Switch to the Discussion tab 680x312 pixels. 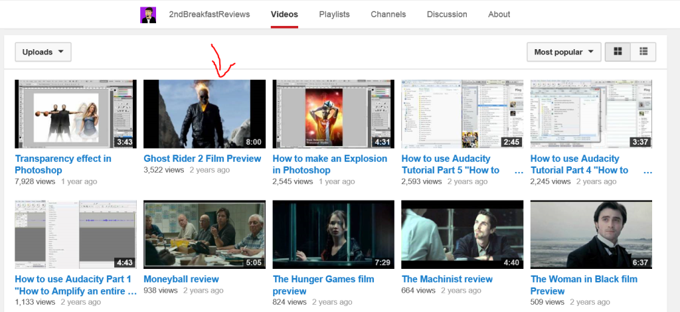[x=447, y=15]
